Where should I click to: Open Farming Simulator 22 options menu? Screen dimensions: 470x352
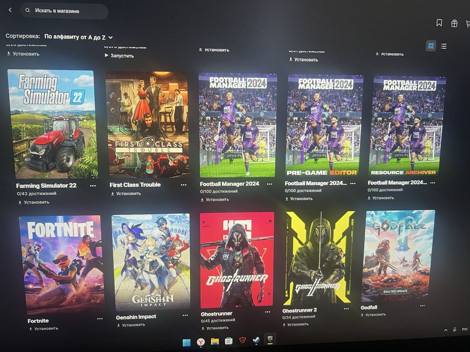click(x=93, y=186)
